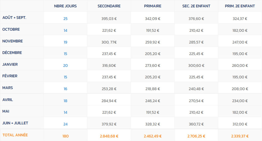262x141 pixels.
Task: Click the DÉCEMBRE row label
Action: coord(12,53)
